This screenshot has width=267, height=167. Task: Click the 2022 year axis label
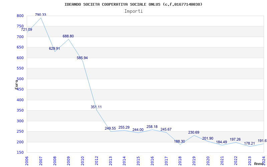[x=236, y=161]
